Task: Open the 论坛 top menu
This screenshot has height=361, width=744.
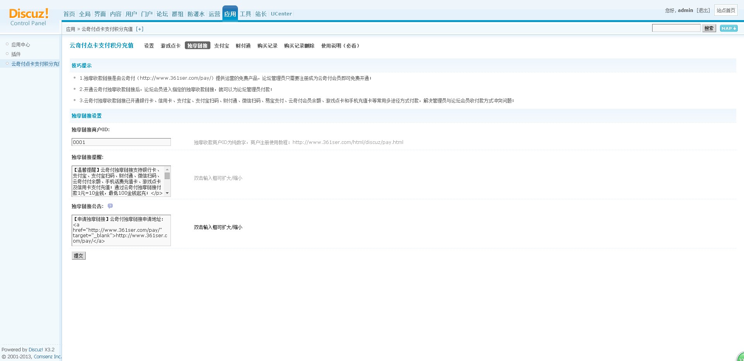Action: tap(162, 14)
